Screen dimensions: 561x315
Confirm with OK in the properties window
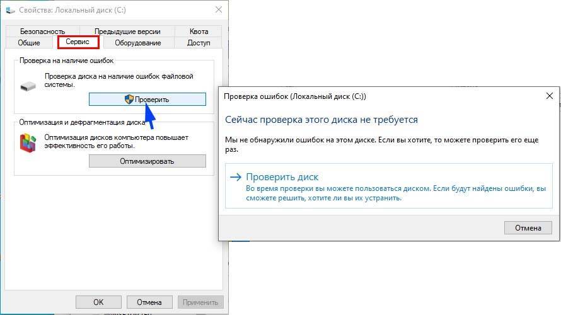click(98, 302)
